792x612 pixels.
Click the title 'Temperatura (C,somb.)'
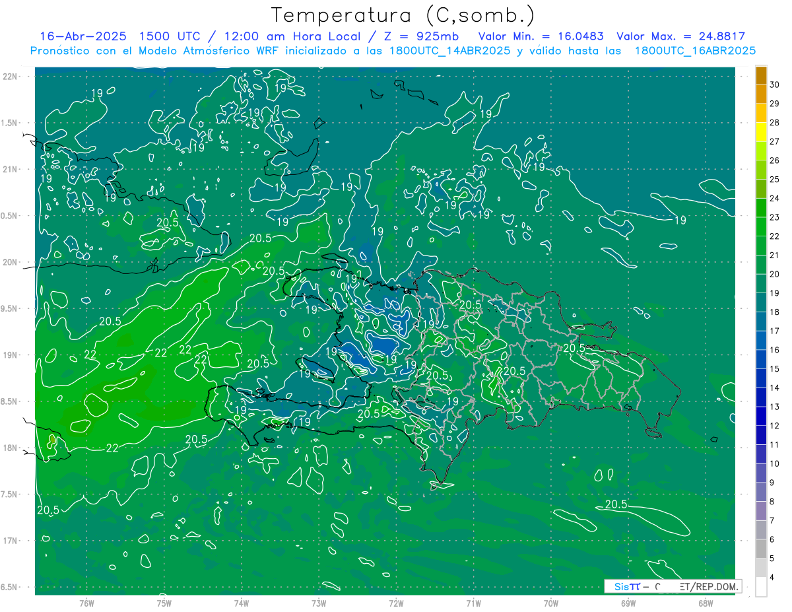(x=403, y=15)
